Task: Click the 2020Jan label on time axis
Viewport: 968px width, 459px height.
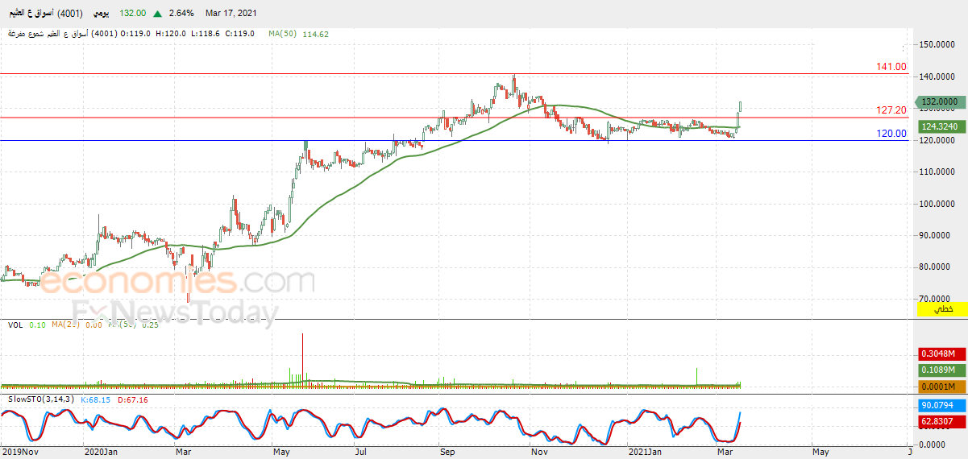Action: 101,452
